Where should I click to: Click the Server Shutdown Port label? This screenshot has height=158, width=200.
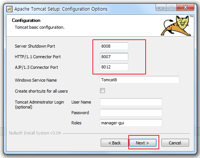[x=35, y=46]
